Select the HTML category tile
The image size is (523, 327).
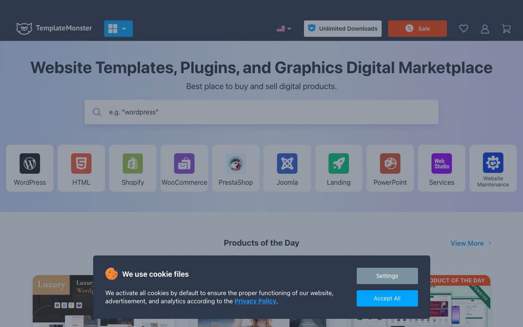[x=81, y=168]
